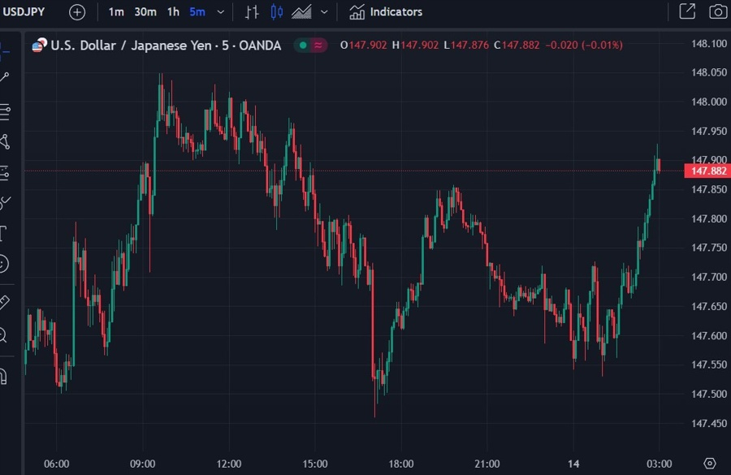Switch to area chart type
The width and height of the screenshot is (731, 475).
(301, 12)
